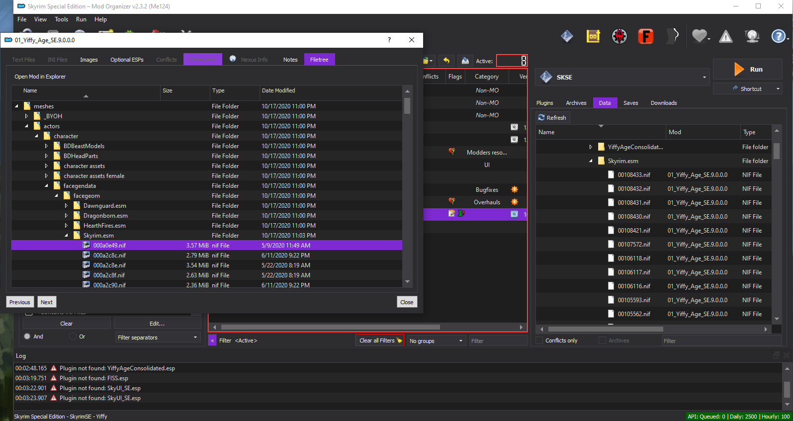This screenshot has height=421, width=793.
Task: Switch to the Downloads tab
Action: tap(664, 103)
